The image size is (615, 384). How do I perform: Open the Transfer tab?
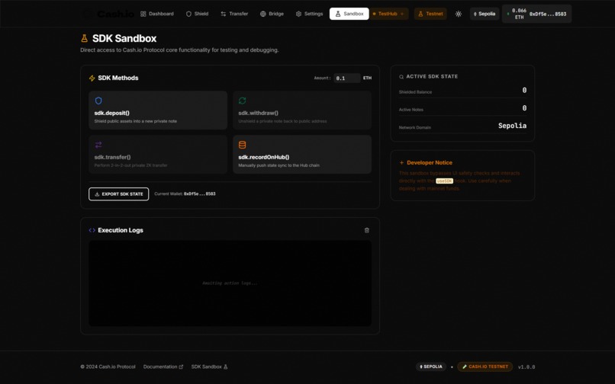click(234, 14)
